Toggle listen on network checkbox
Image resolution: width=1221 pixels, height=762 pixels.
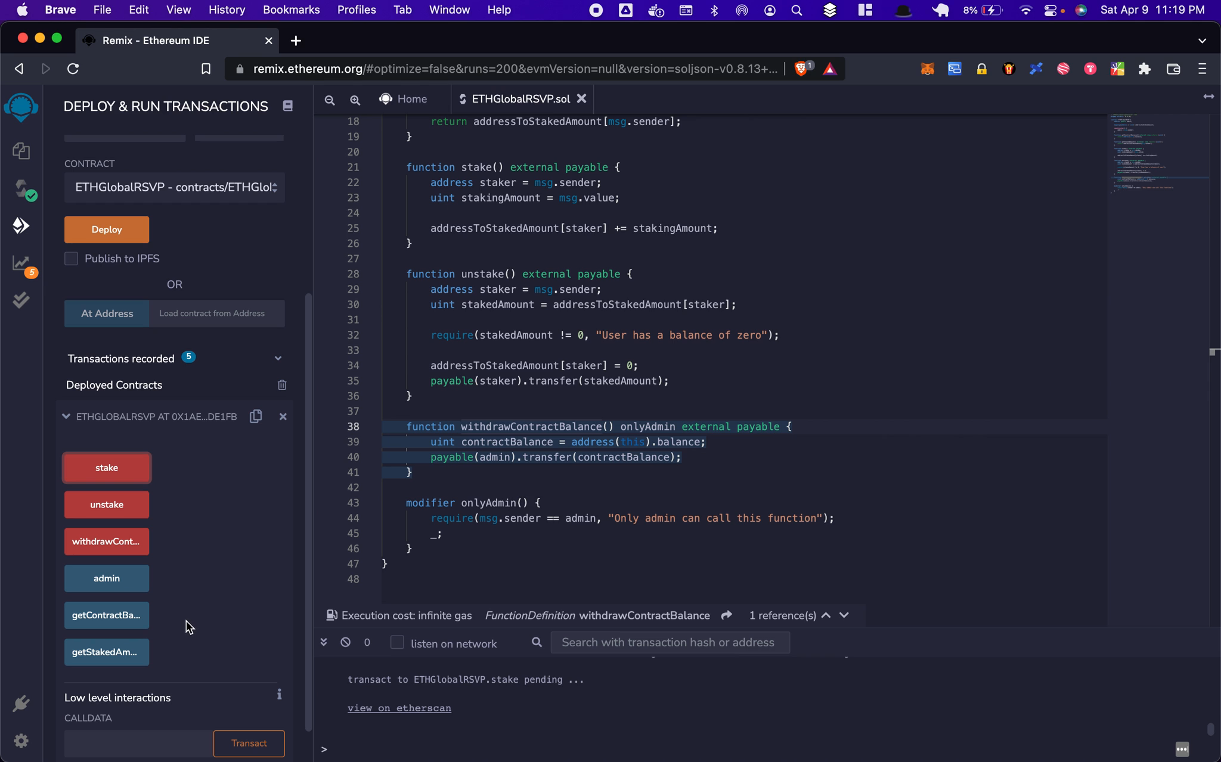[397, 642]
